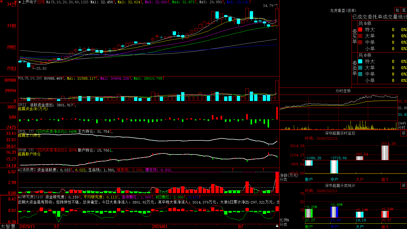Click 强势线: 3.000 label
Viewport: 407px width, 229px height.
coord(129,170)
